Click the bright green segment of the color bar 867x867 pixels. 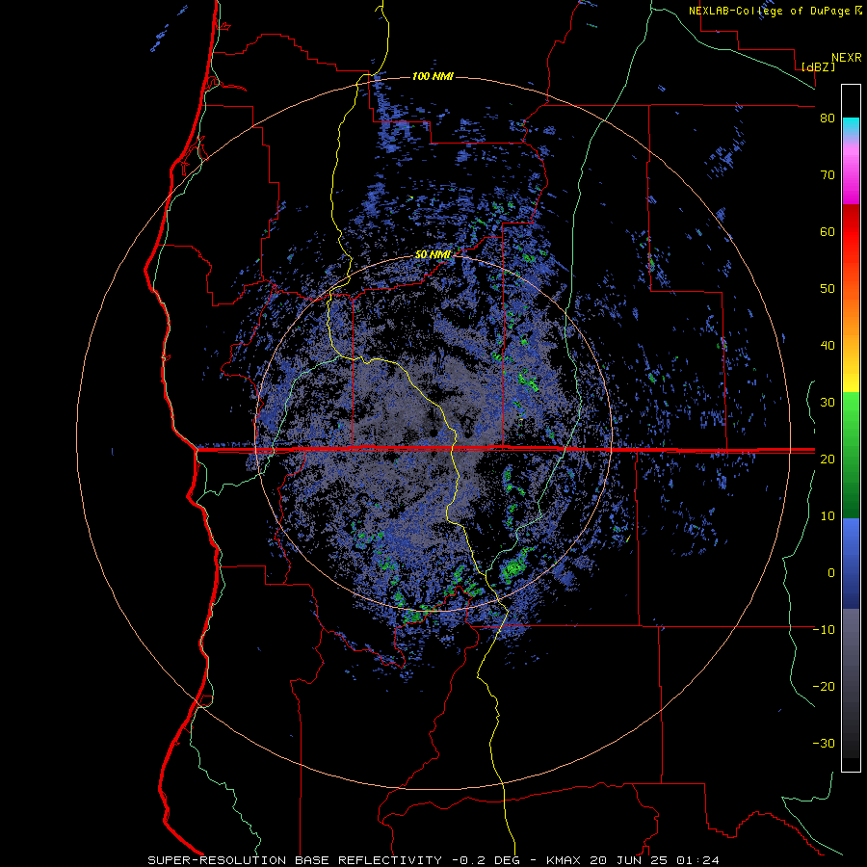coord(851,412)
